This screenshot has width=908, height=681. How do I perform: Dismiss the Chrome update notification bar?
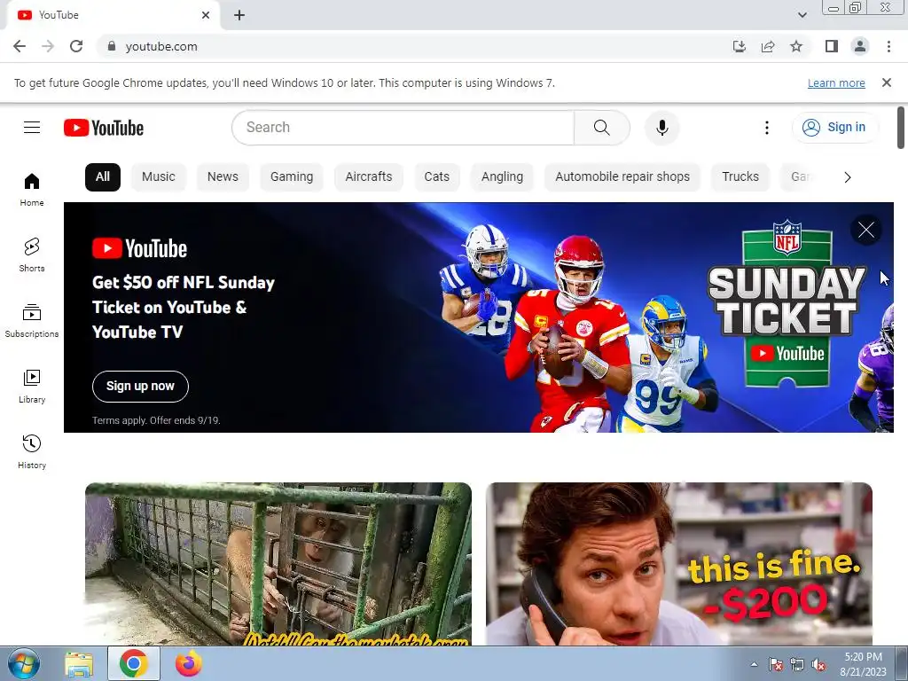click(x=886, y=82)
